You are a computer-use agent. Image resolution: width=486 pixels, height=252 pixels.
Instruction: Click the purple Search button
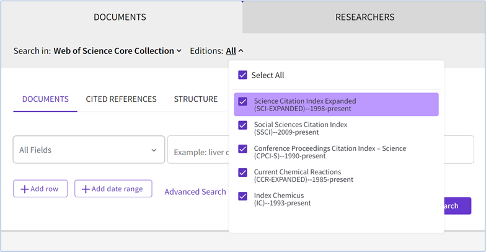click(x=457, y=206)
